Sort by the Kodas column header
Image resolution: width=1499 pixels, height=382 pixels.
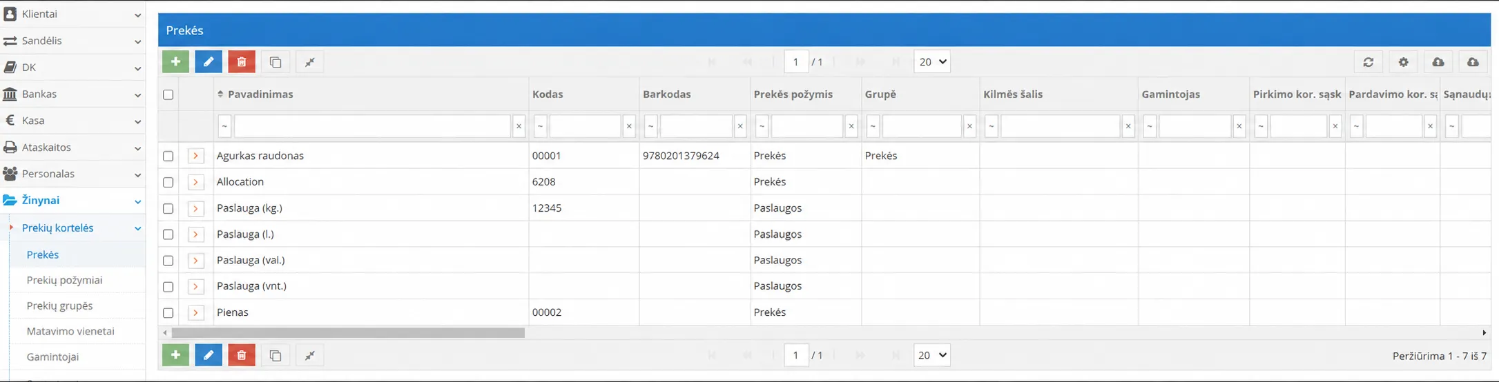click(x=548, y=94)
